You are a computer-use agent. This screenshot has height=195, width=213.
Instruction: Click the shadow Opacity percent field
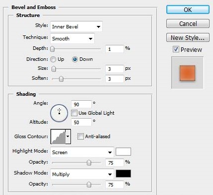click(x=115, y=185)
